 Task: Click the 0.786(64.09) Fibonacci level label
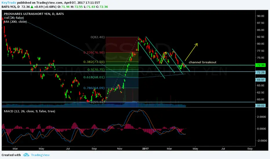94,88
